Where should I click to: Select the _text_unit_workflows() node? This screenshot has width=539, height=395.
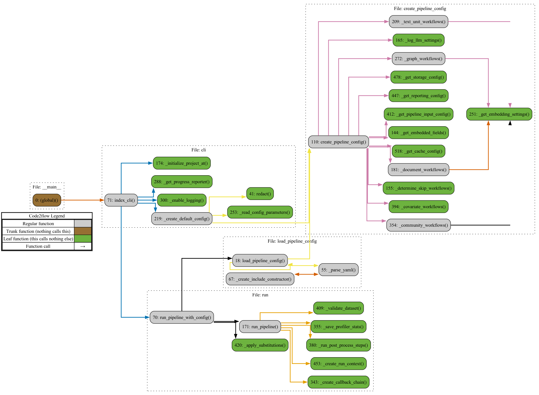[418, 22]
